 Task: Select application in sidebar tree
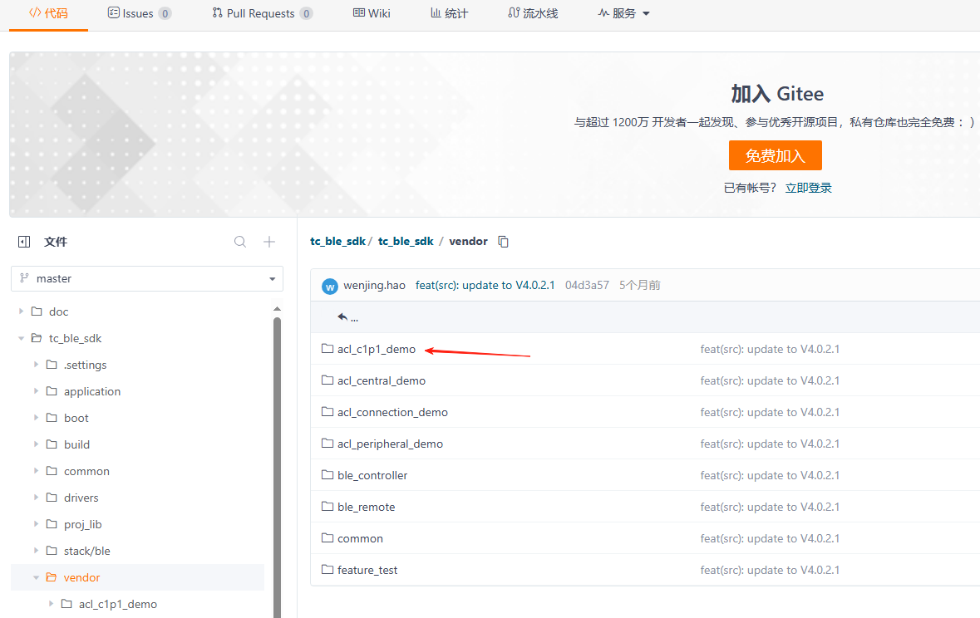[92, 391]
